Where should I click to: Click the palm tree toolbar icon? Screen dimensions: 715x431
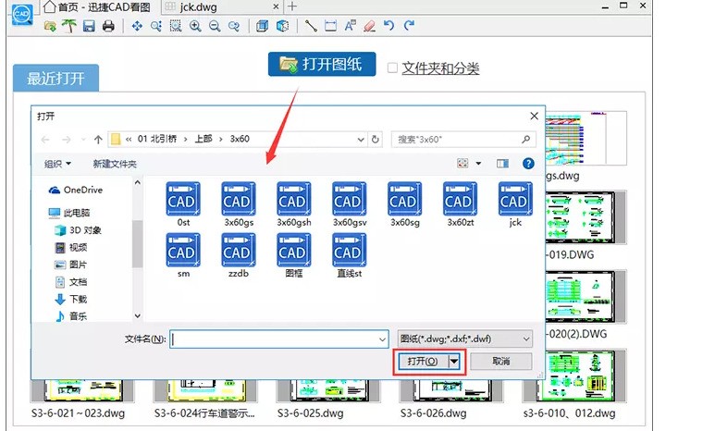pyautogui.click(x=69, y=26)
